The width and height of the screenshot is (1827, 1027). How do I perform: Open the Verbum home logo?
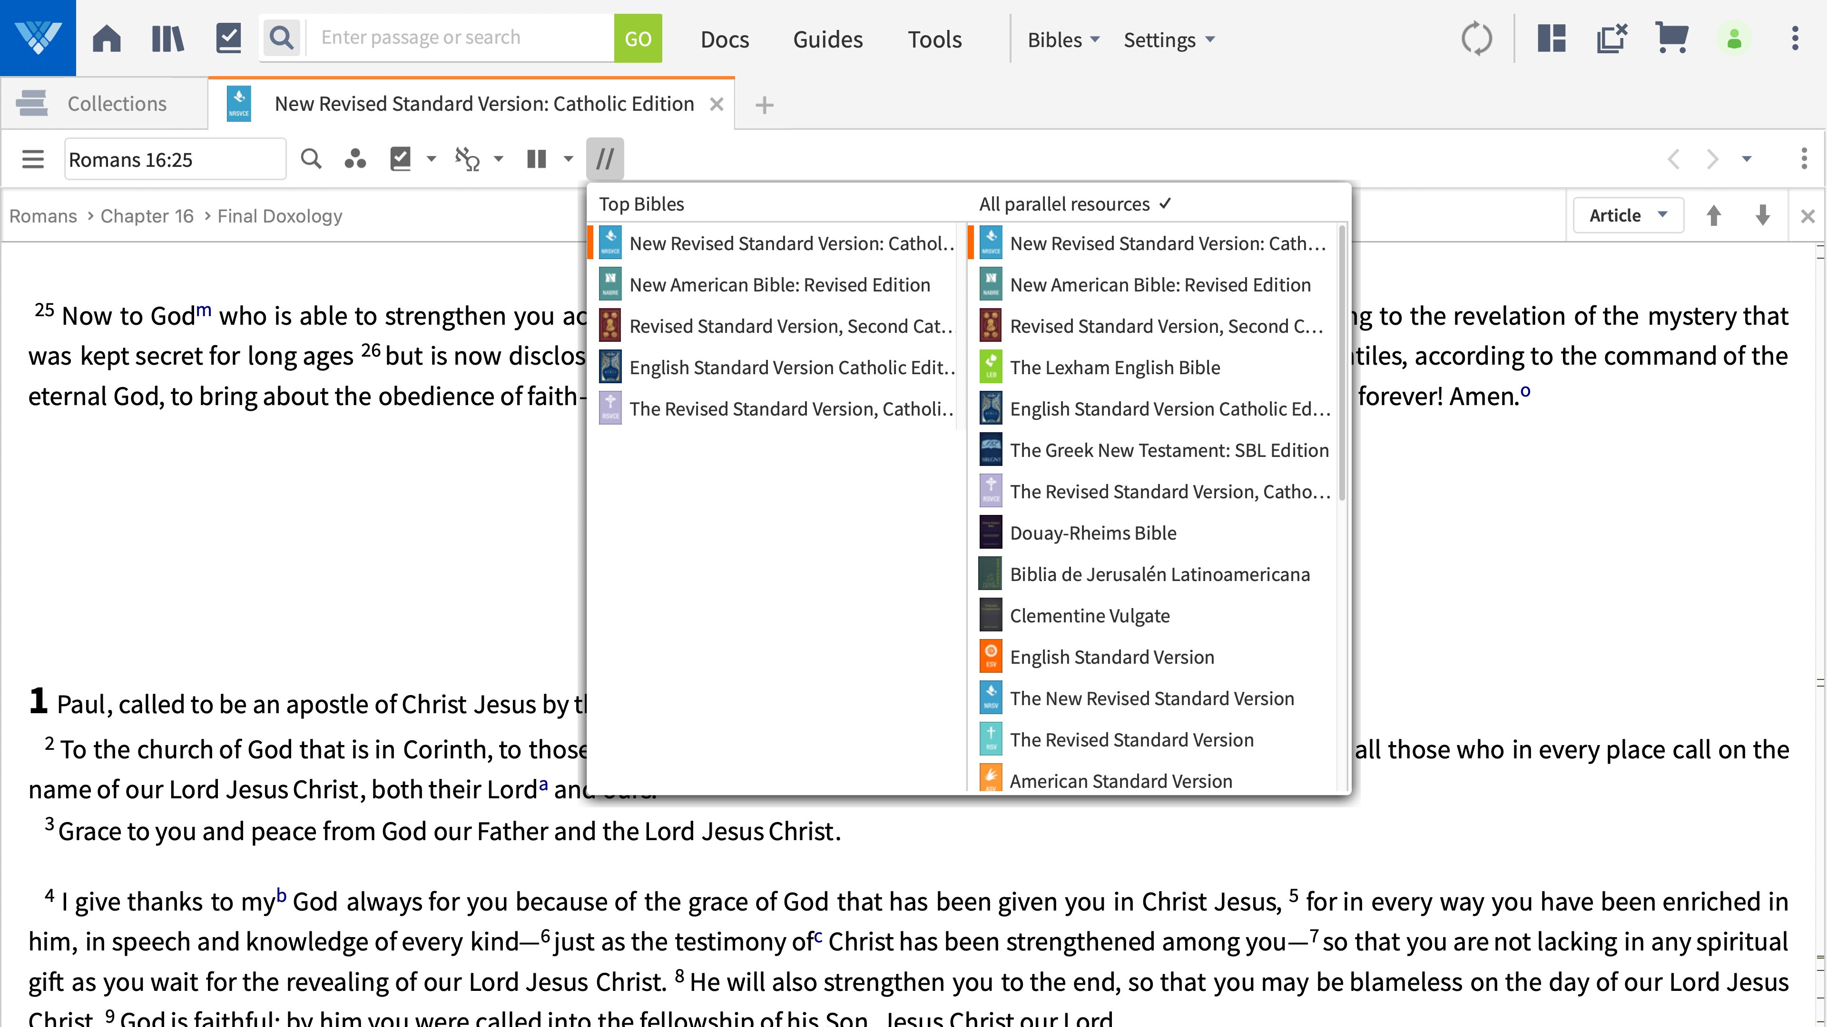tap(38, 38)
